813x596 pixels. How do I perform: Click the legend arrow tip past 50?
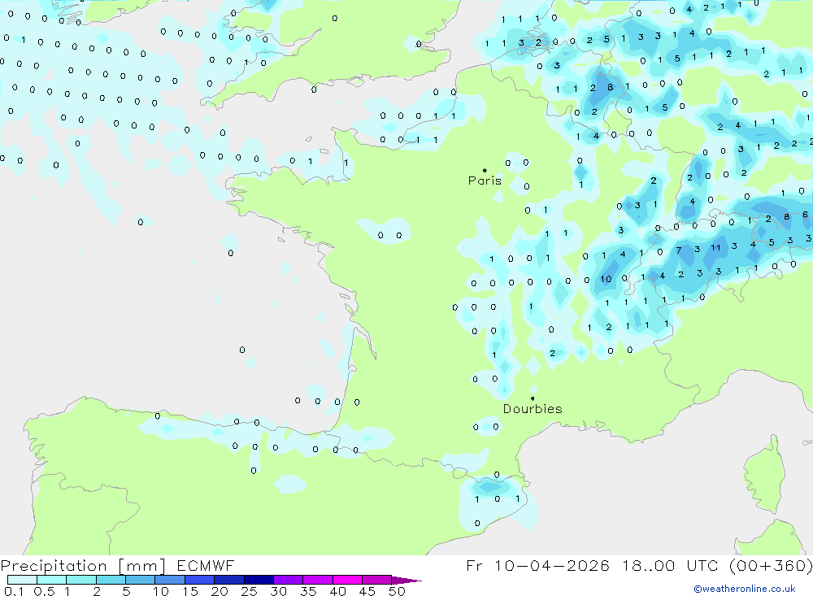point(407,581)
